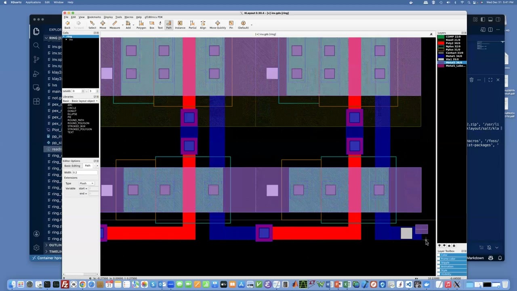The width and height of the screenshot is (517, 291).
Task: Open Source Control in the VS Code sidebar
Action: pyautogui.click(x=36, y=59)
